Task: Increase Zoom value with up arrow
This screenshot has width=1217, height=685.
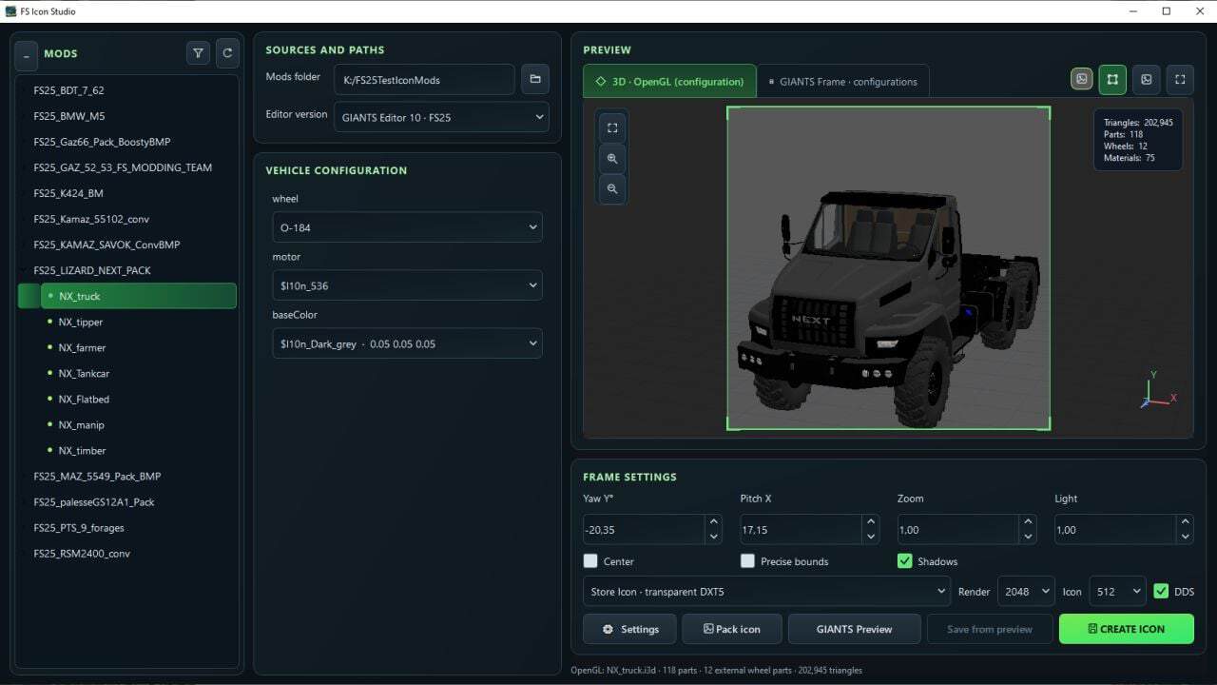Action: coord(1028,522)
